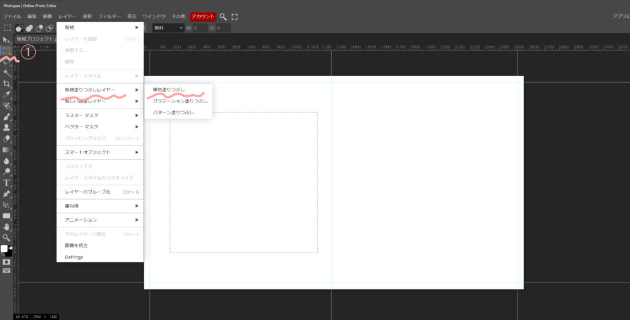
Task: Select the Type tool
Action: click(x=7, y=182)
